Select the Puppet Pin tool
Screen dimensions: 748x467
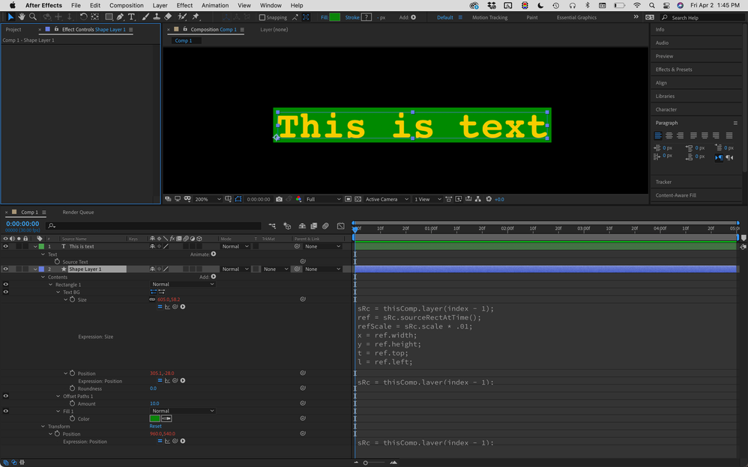pyautogui.click(x=196, y=17)
